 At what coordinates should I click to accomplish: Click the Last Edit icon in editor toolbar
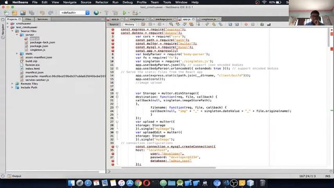tap(144, 25)
